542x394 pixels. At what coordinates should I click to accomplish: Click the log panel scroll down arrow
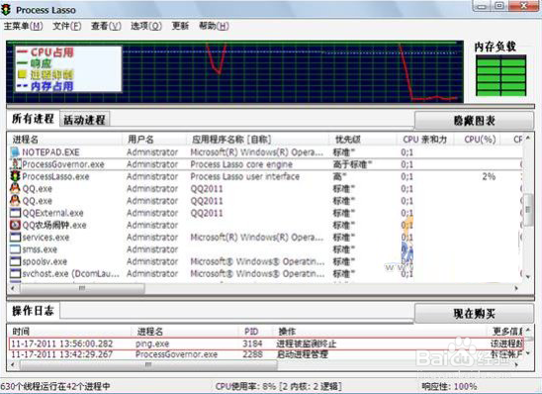pos(528,353)
